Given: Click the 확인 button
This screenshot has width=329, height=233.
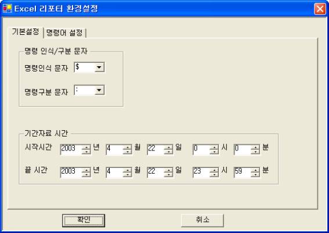Looking at the screenshot, I should 84,220.
